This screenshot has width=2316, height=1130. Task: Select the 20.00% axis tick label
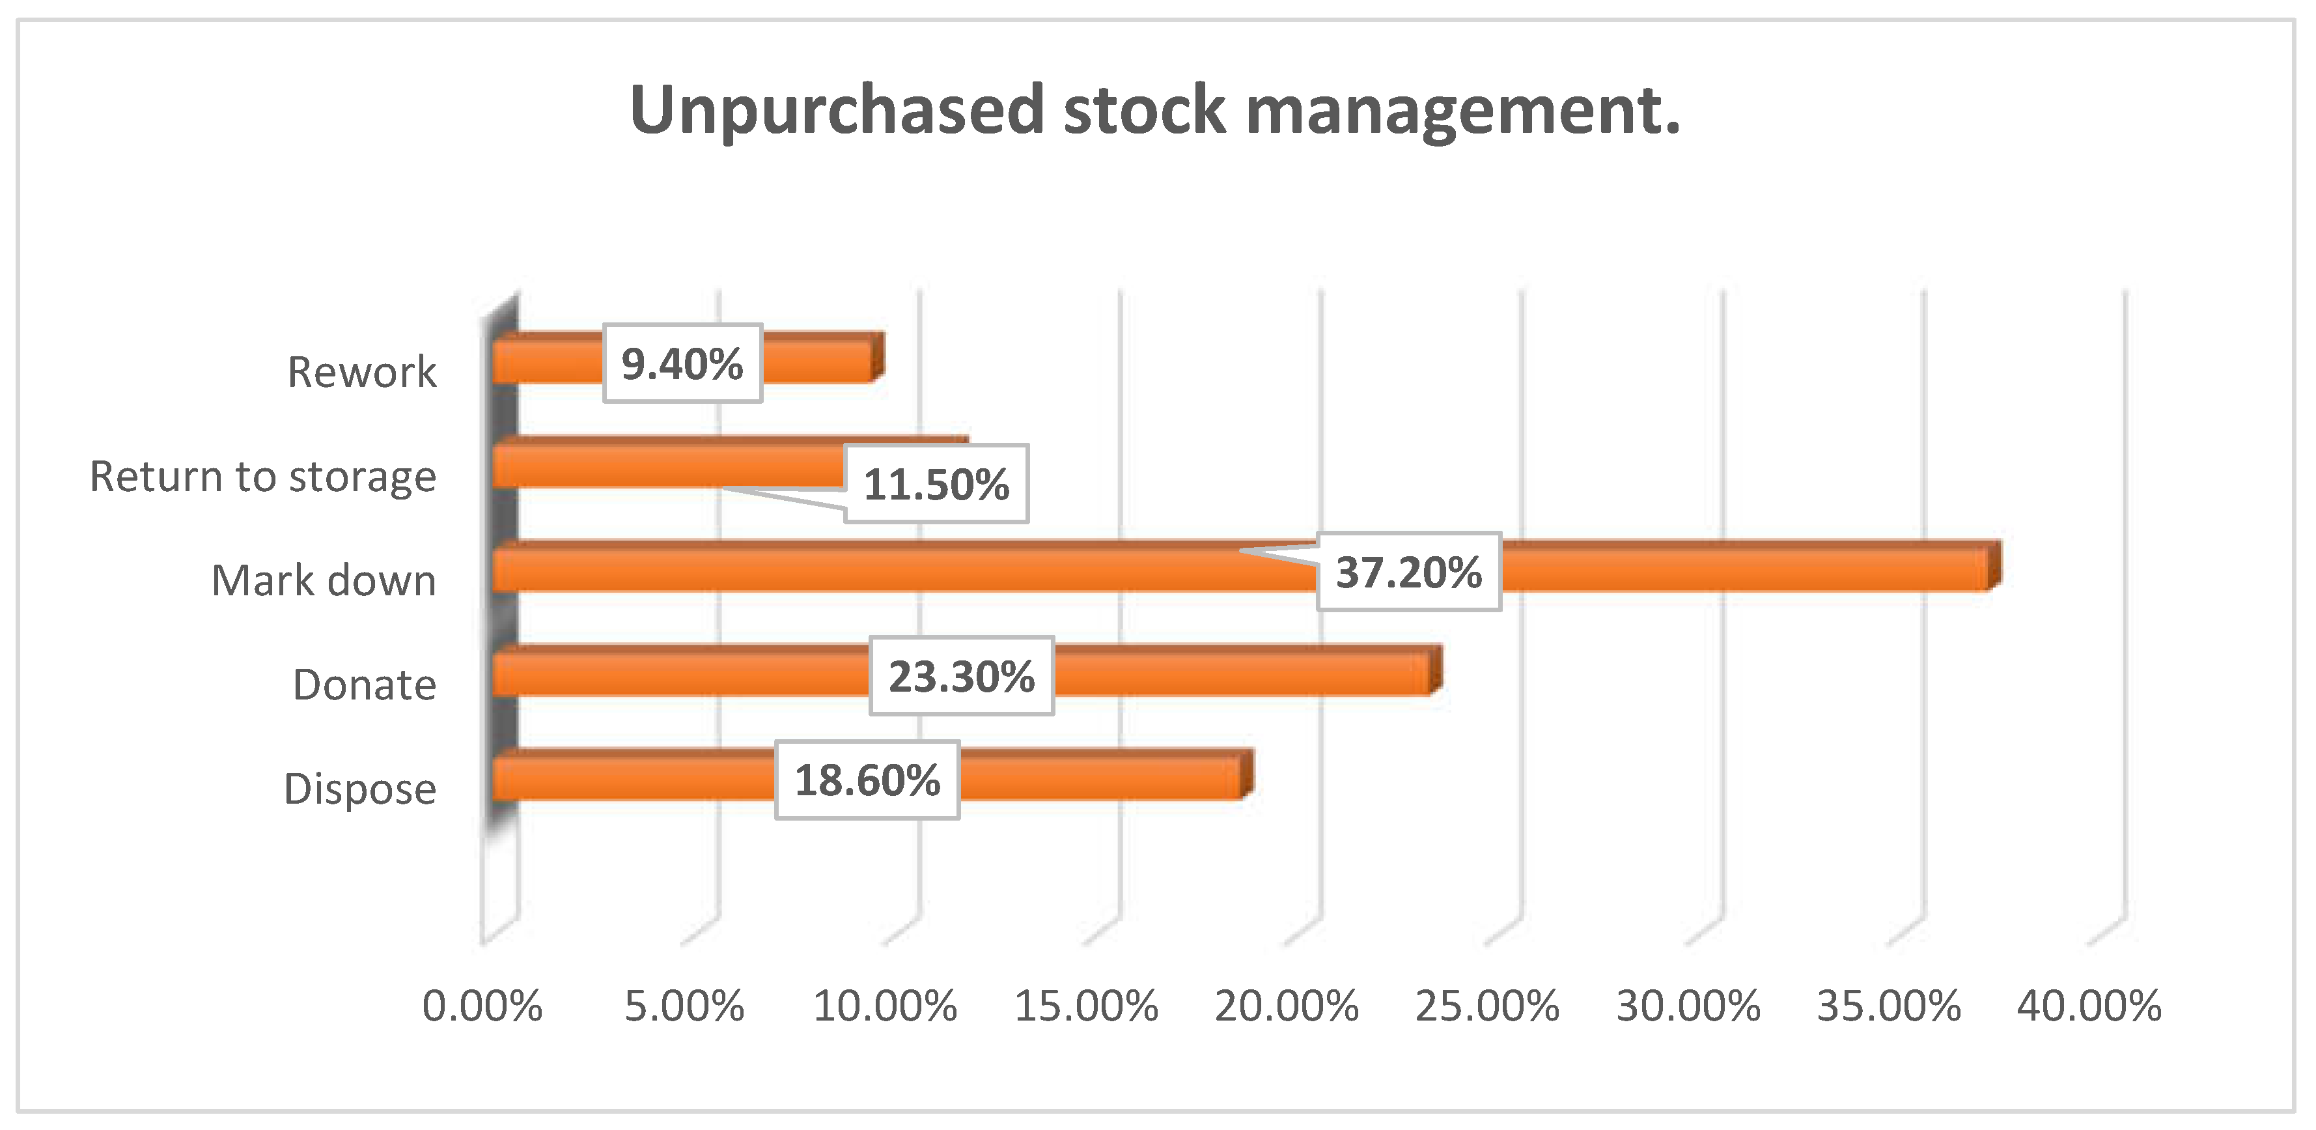coord(1287,1006)
